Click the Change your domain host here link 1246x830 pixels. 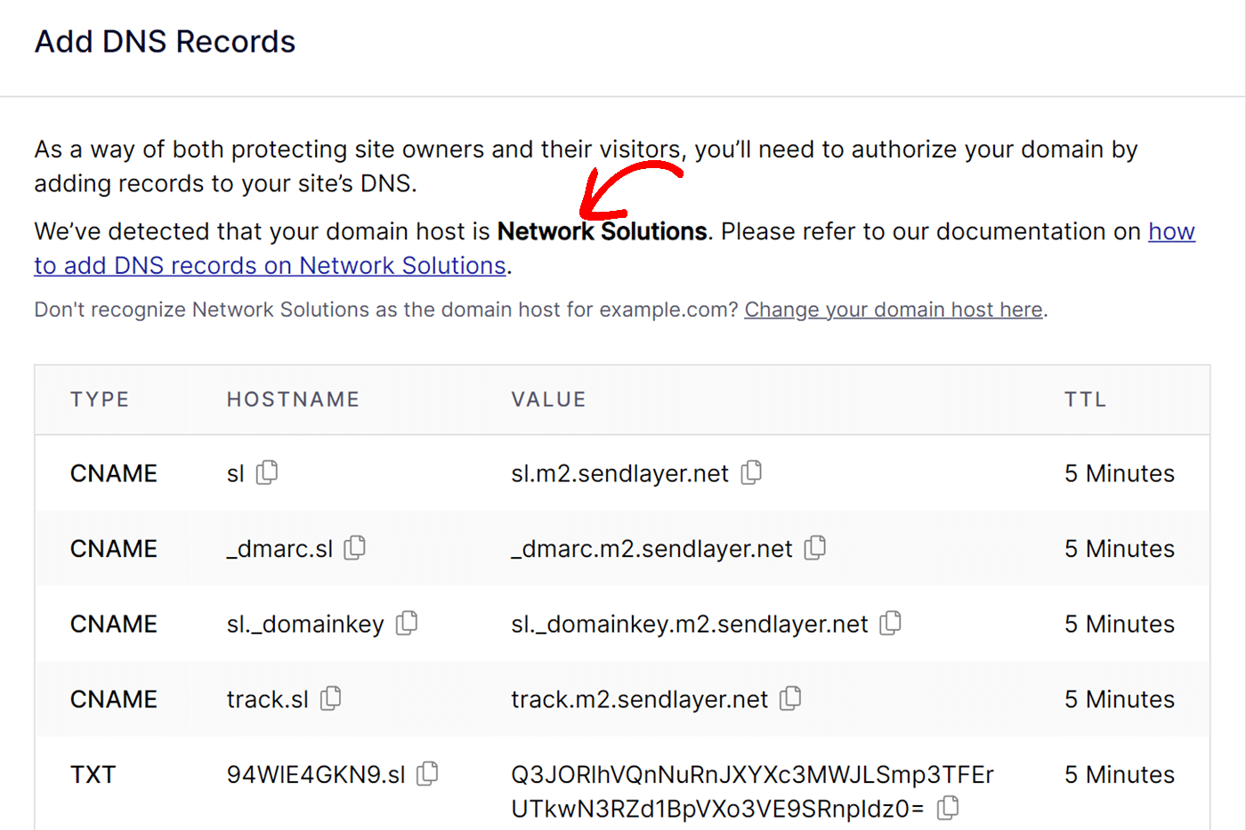point(894,310)
